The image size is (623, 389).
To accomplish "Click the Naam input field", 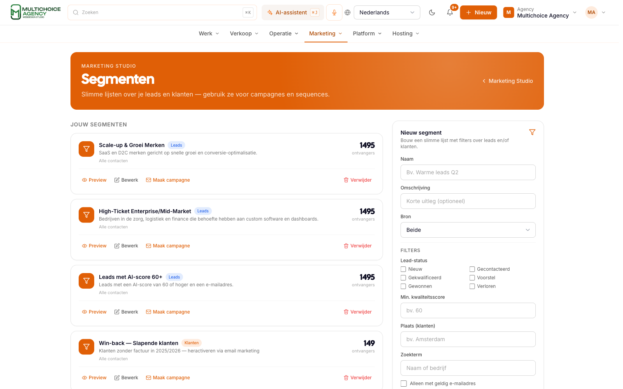I will pos(468,172).
